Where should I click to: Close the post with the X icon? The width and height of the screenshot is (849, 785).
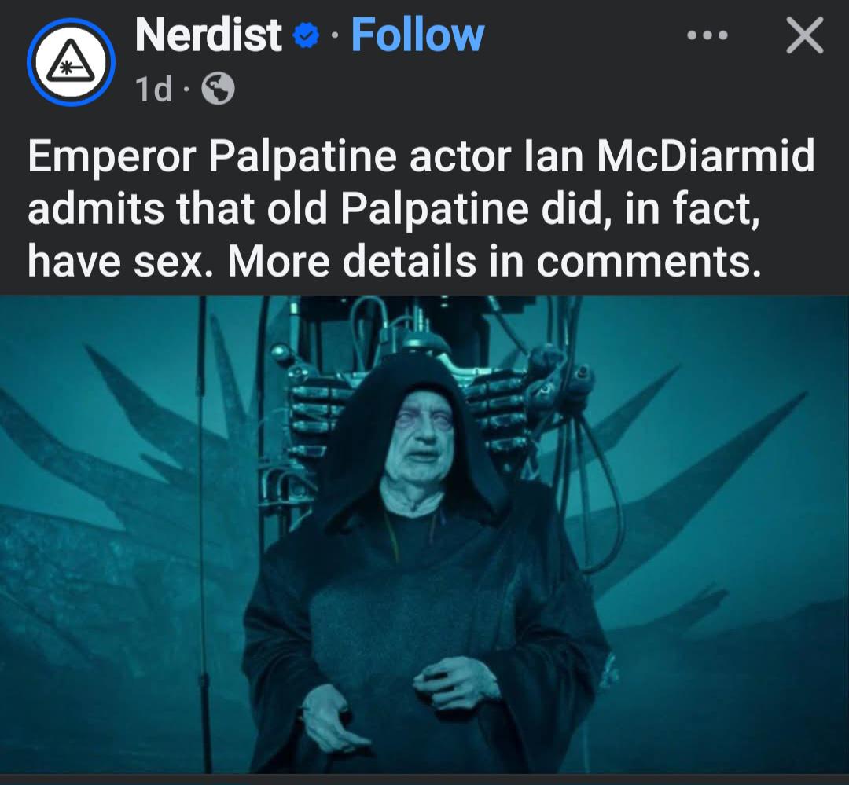[805, 35]
